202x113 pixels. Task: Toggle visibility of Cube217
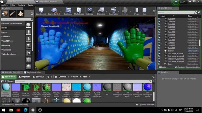tap(159, 19)
